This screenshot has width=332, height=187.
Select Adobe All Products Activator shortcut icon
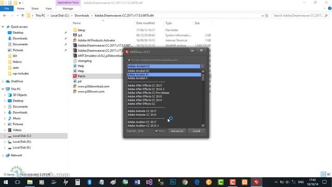[75, 41]
